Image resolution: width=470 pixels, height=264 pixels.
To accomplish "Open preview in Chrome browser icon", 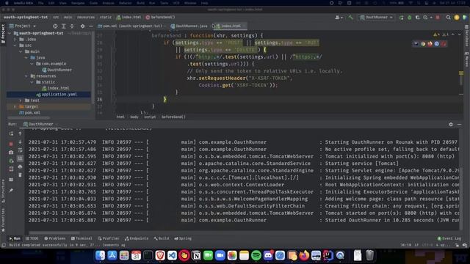I will (423, 44).
